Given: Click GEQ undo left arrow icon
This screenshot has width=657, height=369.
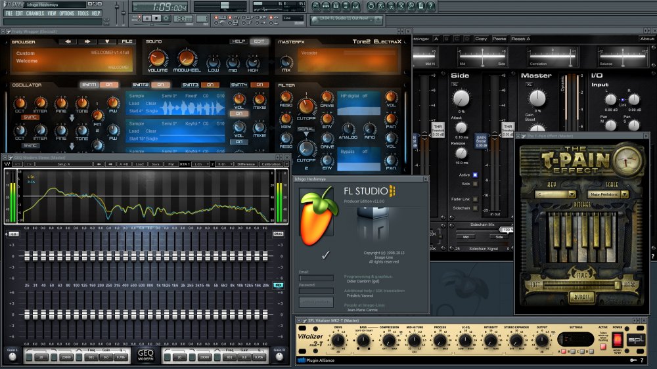Looking at the screenshot, I should (99, 164).
